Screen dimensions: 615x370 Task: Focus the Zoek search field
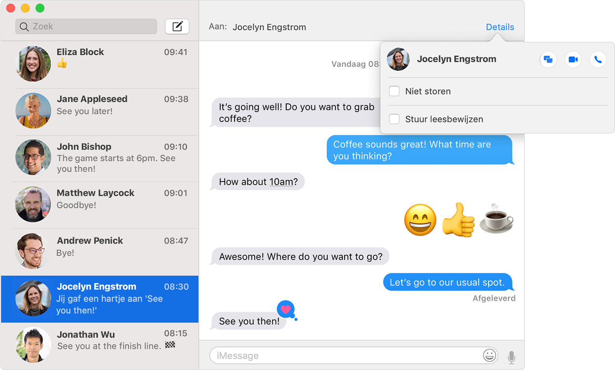[86, 26]
